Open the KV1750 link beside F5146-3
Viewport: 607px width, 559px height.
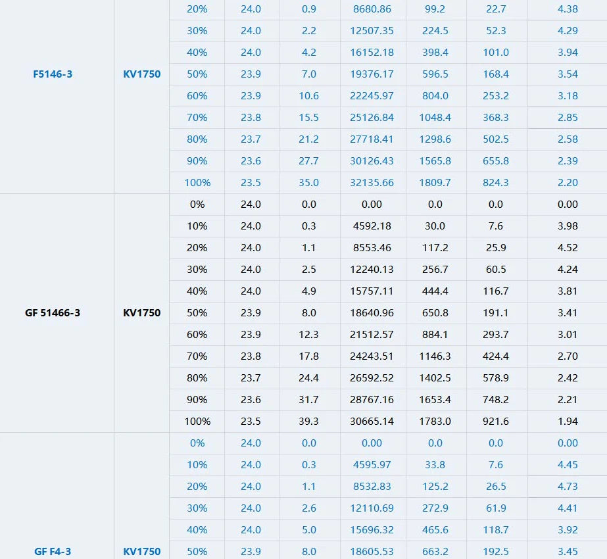[x=141, y=74]
